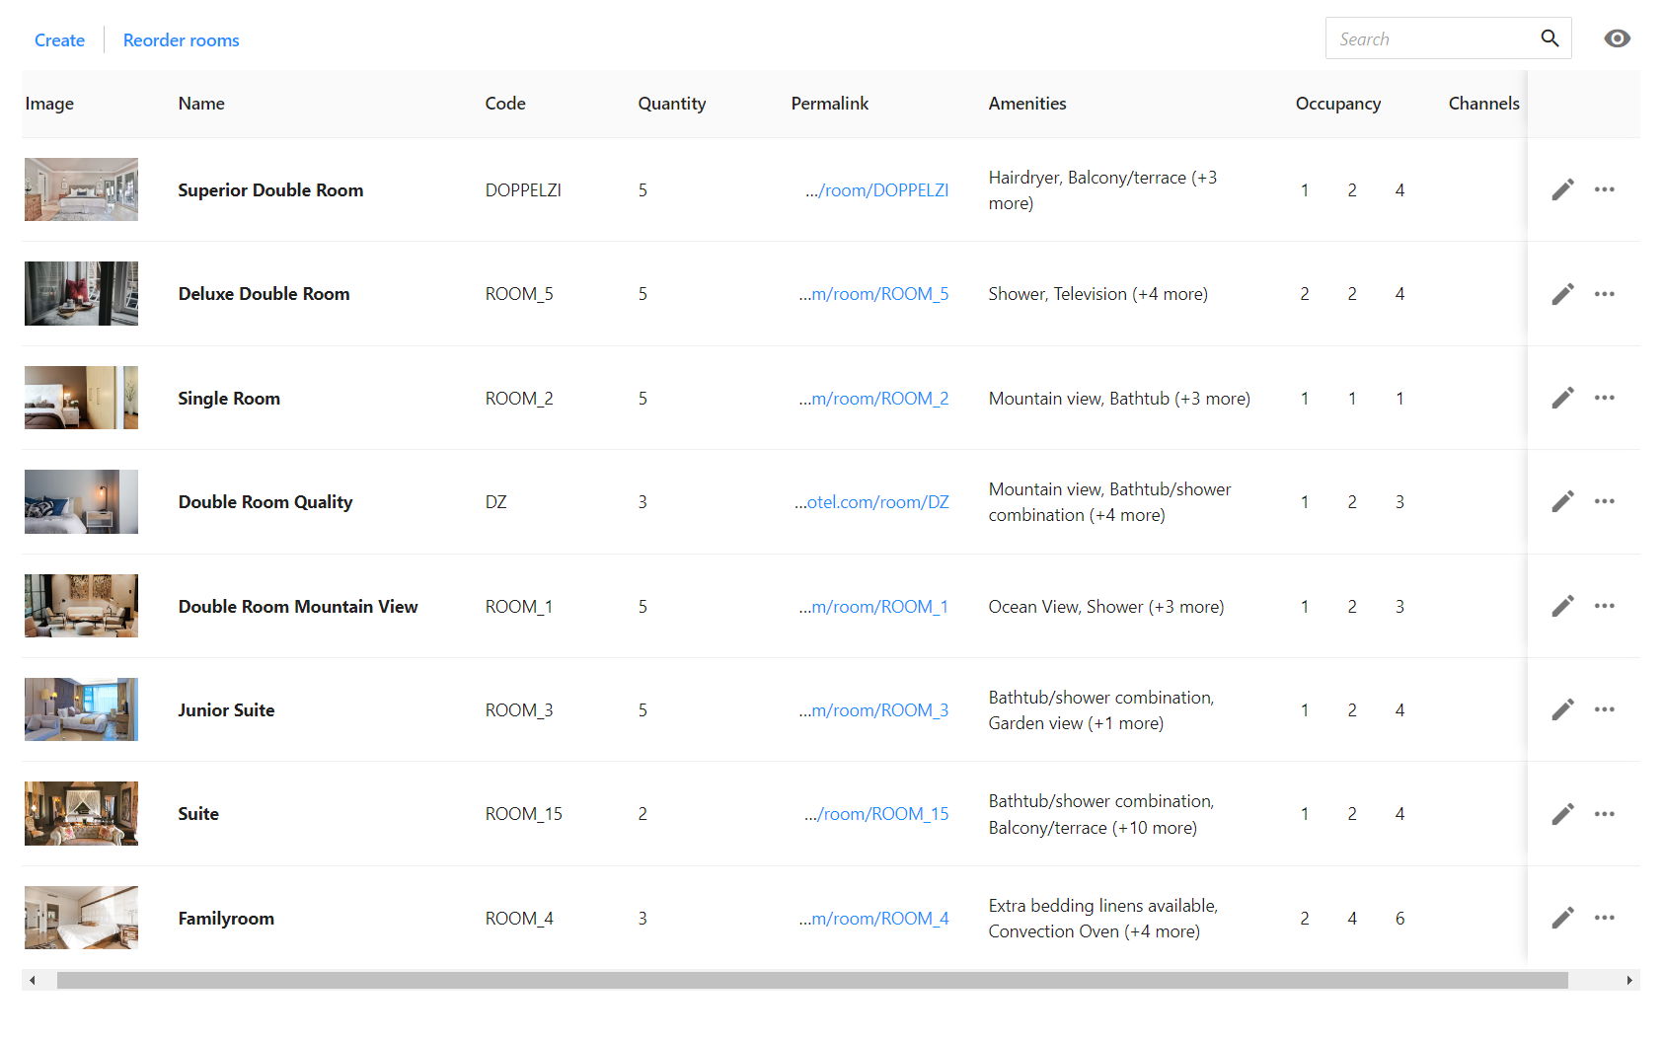
Task: Edit the Superior Double Room with pencil icon
Action: (1562, 189)
